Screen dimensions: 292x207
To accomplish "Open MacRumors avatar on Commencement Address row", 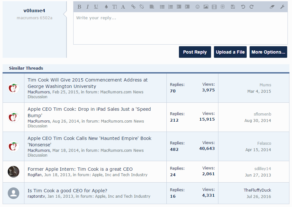I will [13, 88].
